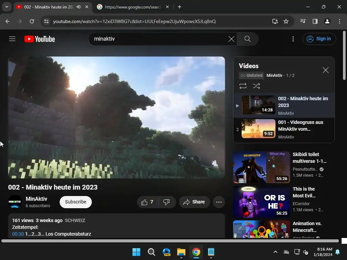Go to the YouTube home logo
347x260 pixels.
click(40, 39)
